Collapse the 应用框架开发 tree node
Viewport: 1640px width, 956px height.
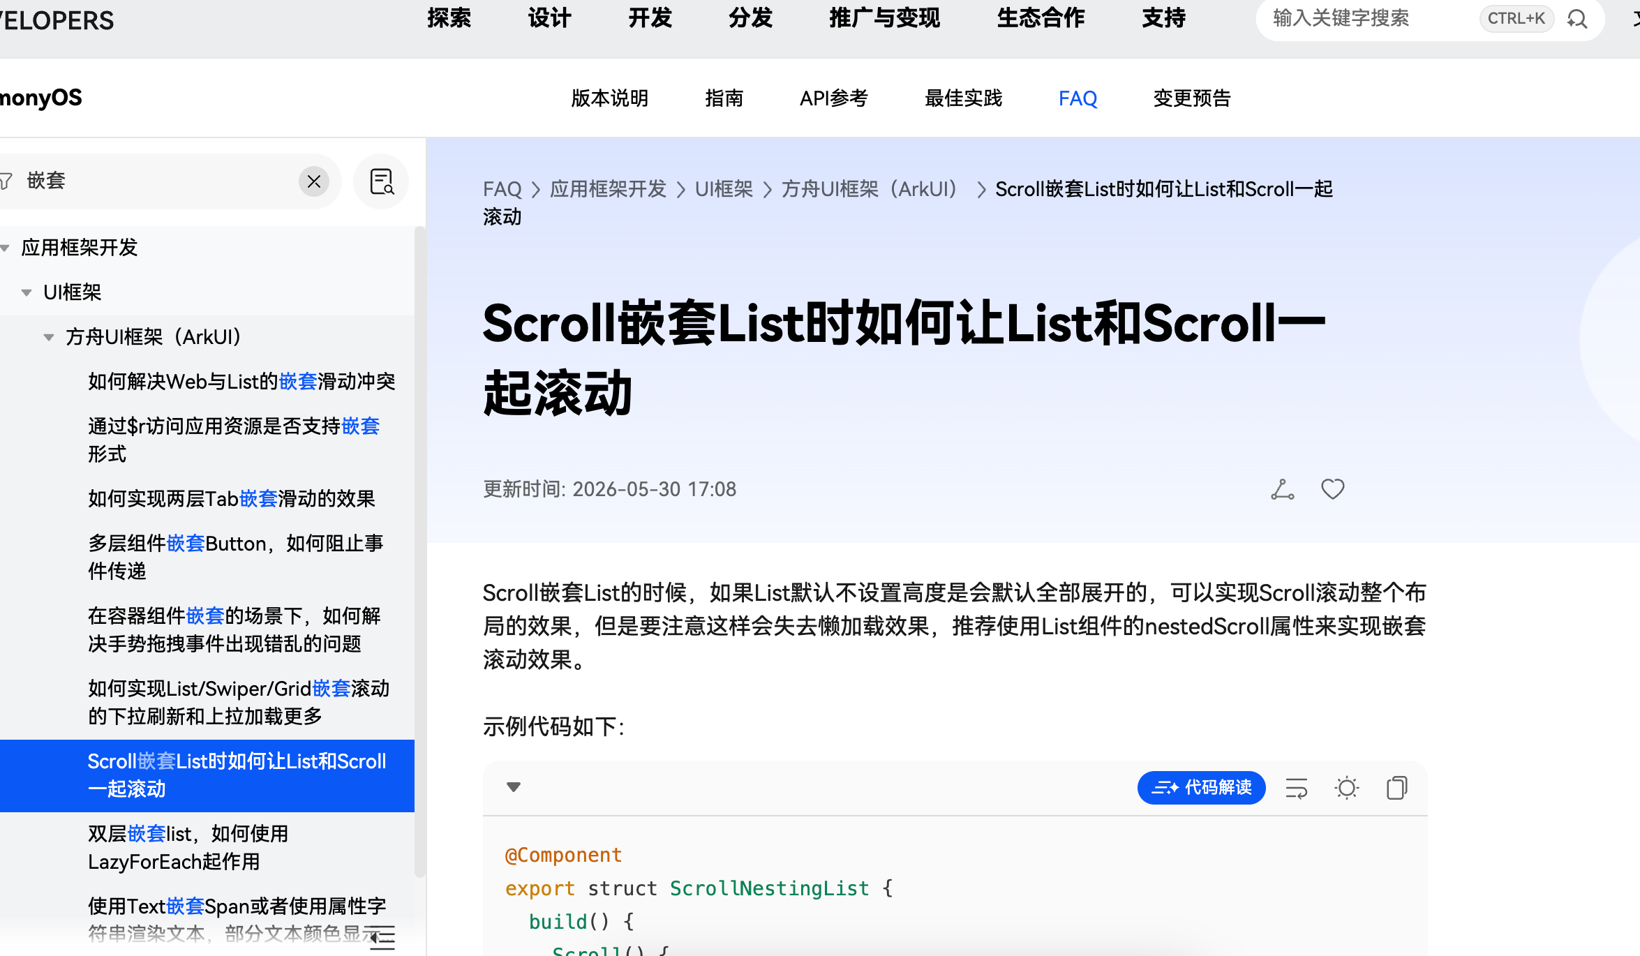[x=5, y=248]
